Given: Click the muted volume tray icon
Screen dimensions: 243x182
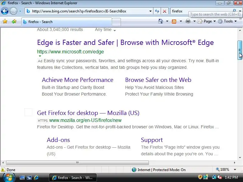Looking at the screenshot, I should 220,177.
